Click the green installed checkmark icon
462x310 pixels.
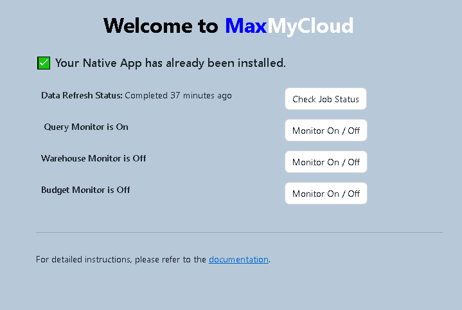(44, 63)
